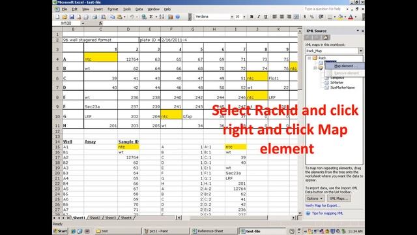Click the Font Color red A swatch

click(351, 17)
